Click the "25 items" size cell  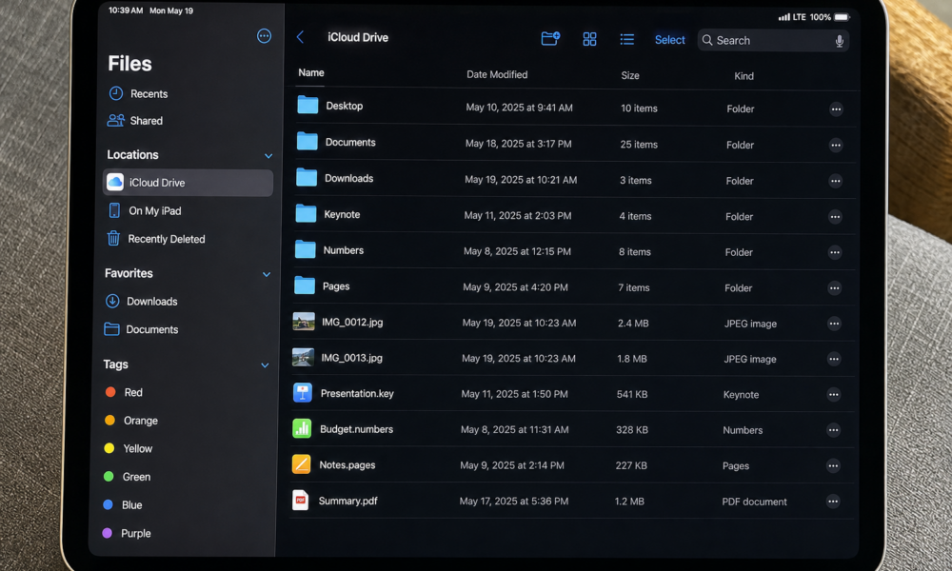[x=639, y=145]
